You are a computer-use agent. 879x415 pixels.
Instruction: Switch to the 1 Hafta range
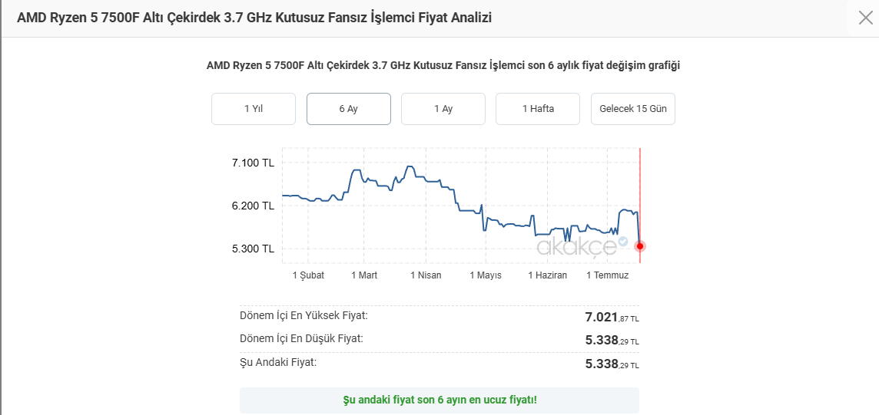point(538,109)
